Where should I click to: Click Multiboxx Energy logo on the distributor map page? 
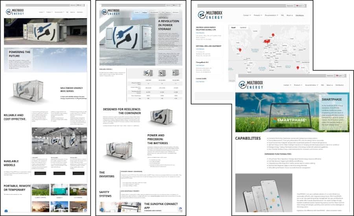[x=210, y=15]
